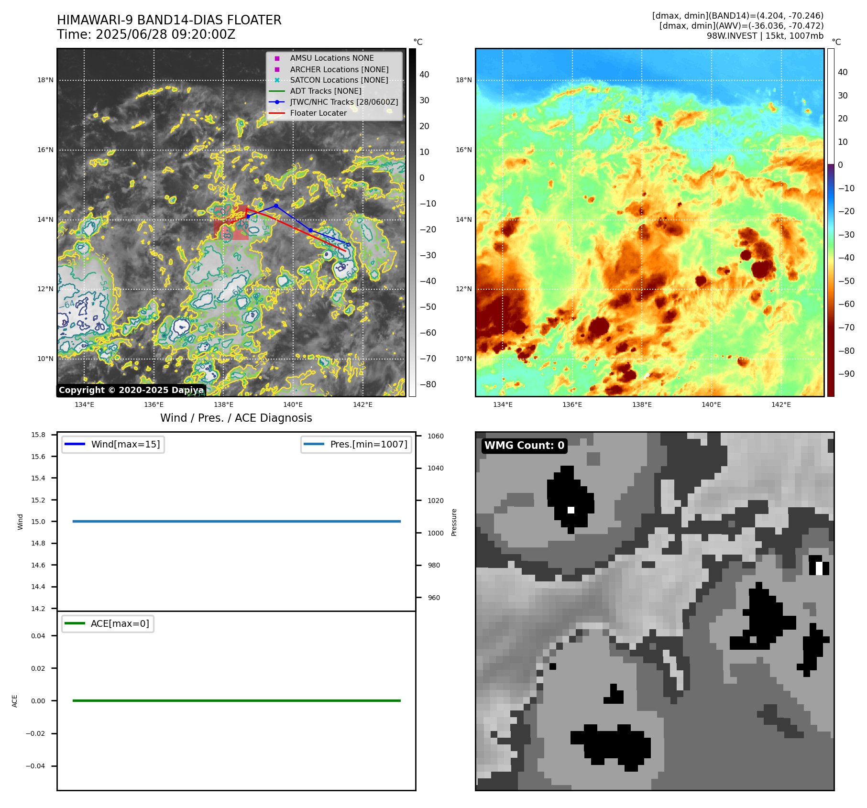Click the grayscale temperature colorbar
The width and height of the screenshot is (867, 808).
(x=412, y=222)
